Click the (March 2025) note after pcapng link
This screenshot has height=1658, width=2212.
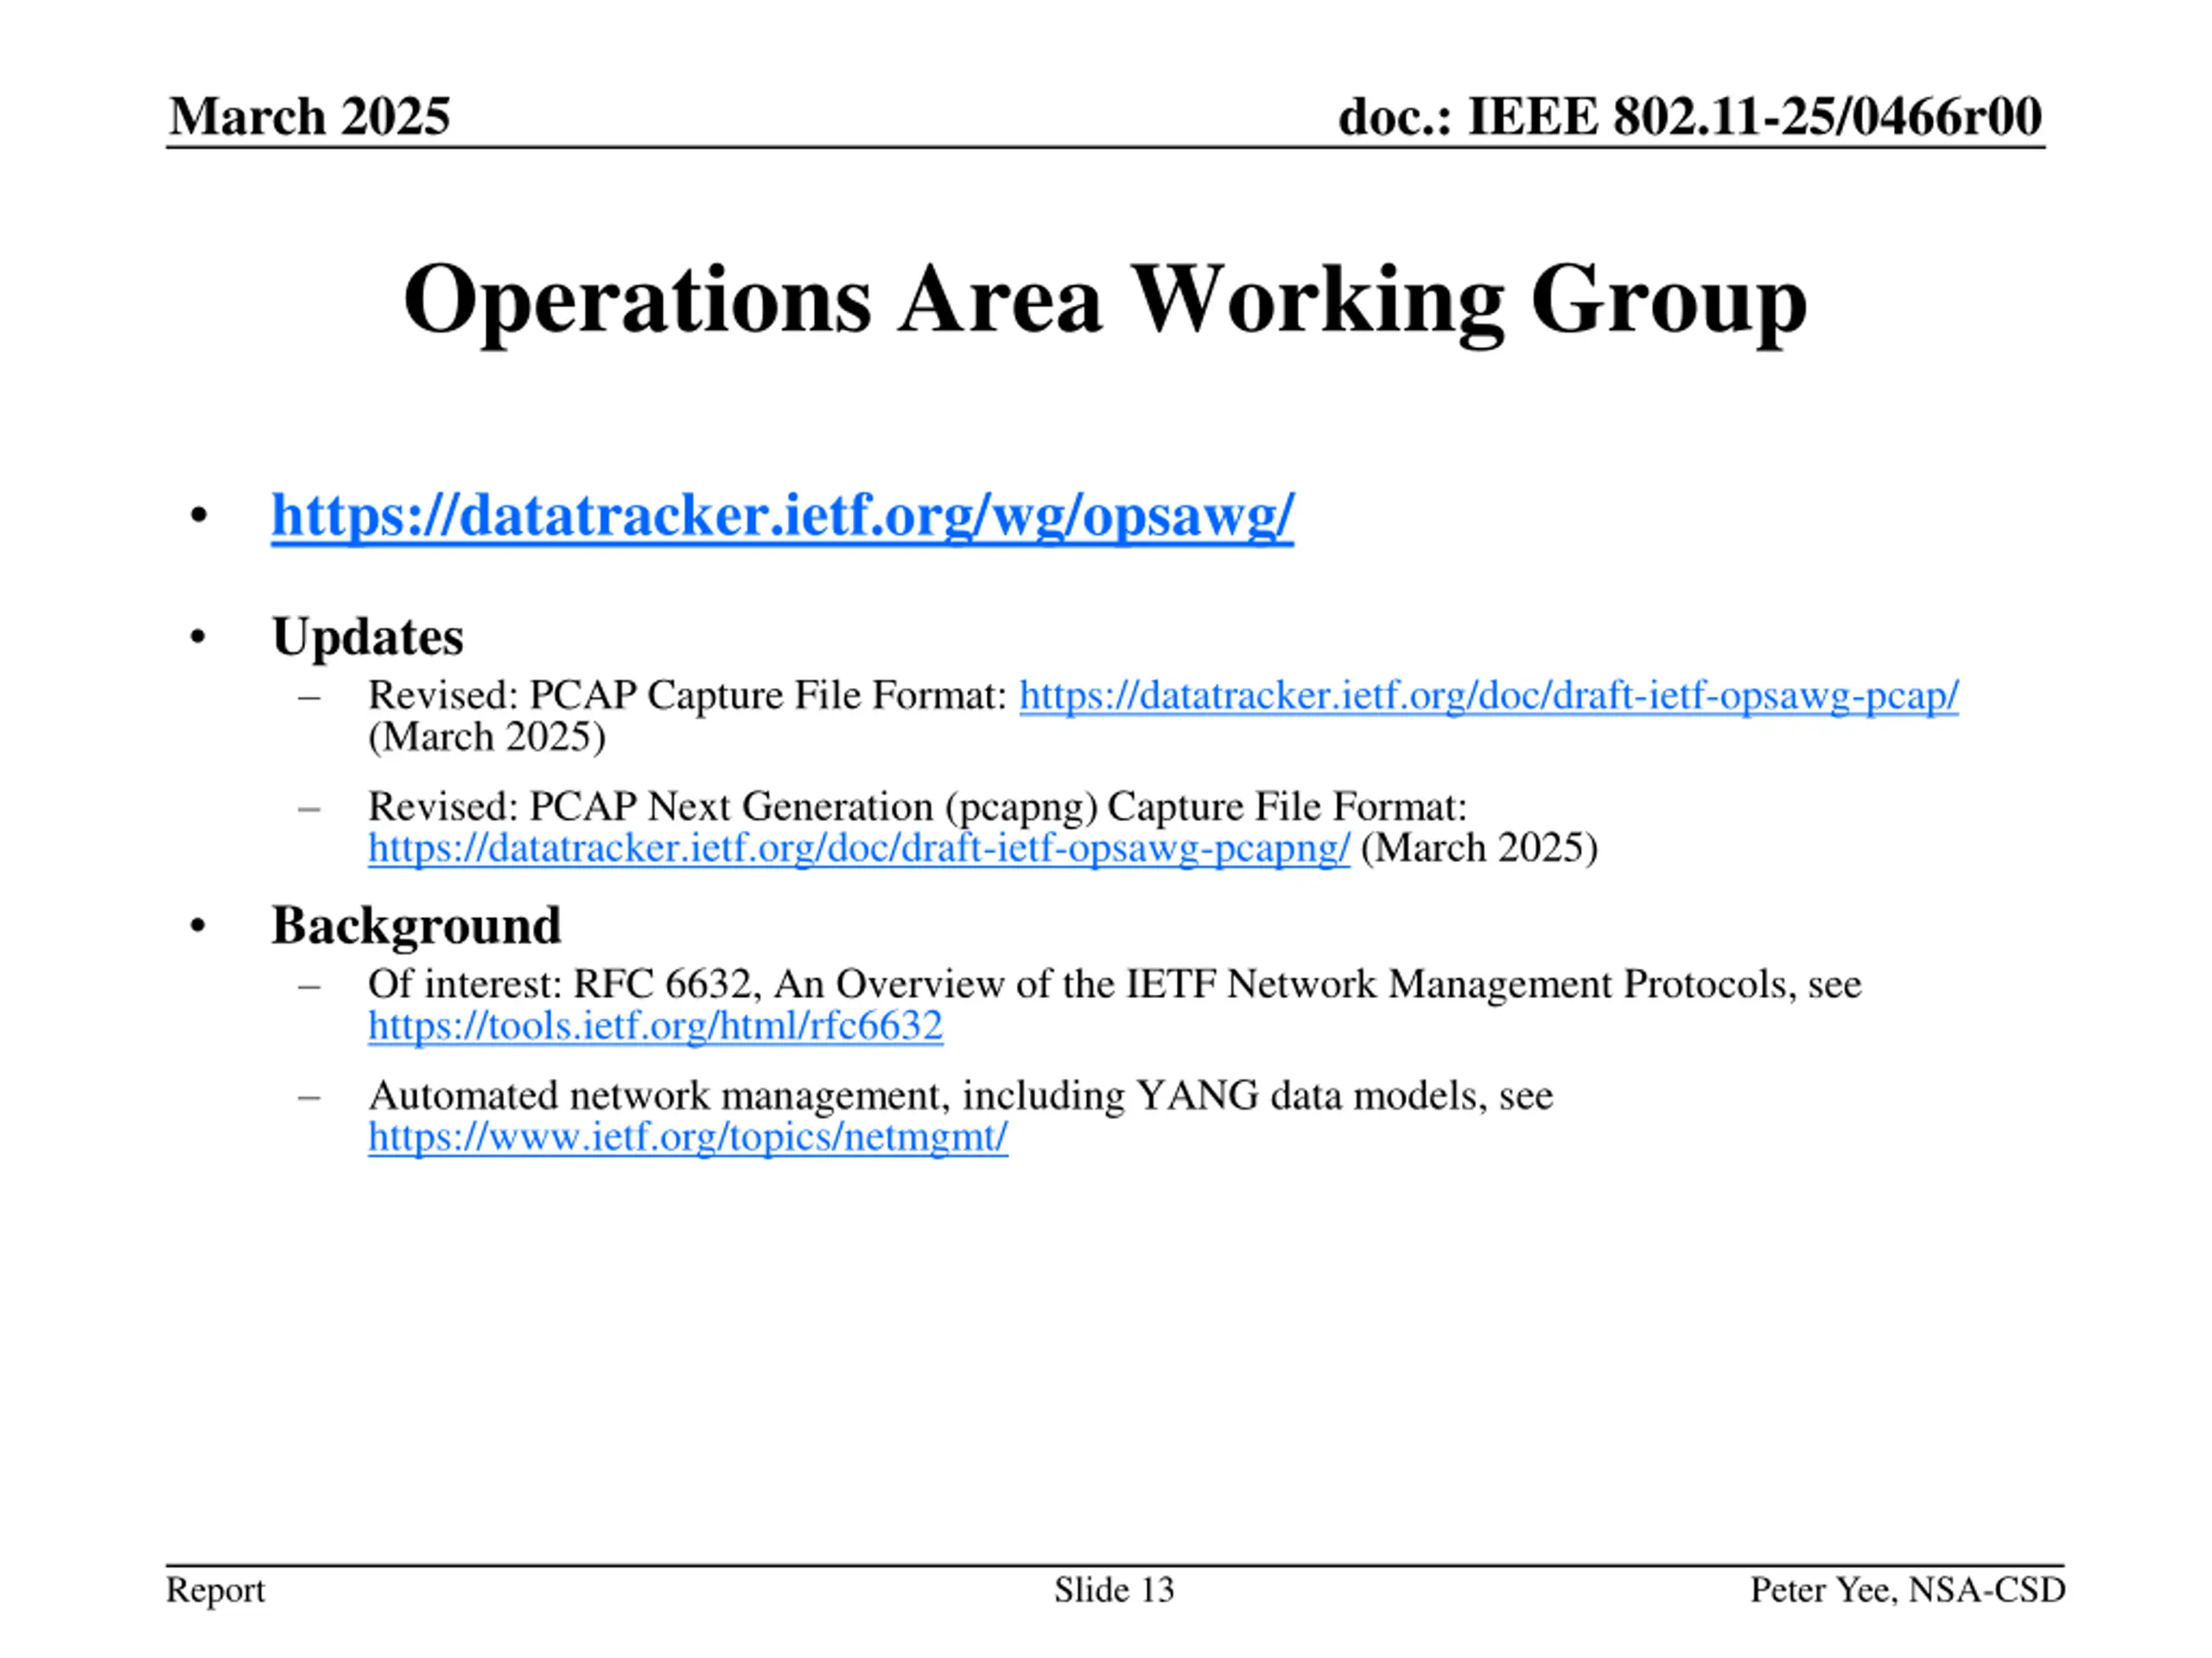(x=1479, y=849)
